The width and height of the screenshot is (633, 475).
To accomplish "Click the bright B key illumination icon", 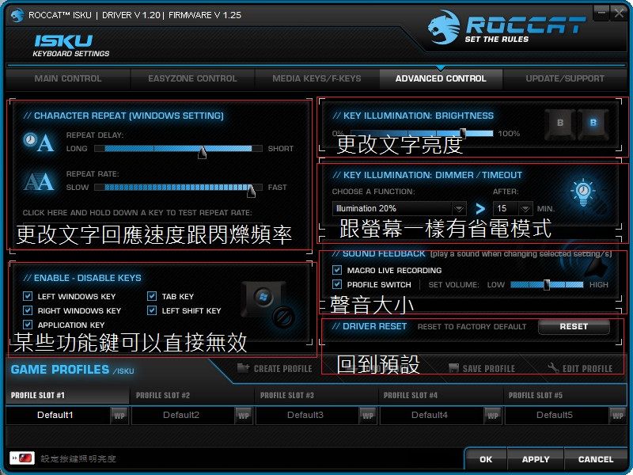I will pyautogui.click(x=593, y=123).
